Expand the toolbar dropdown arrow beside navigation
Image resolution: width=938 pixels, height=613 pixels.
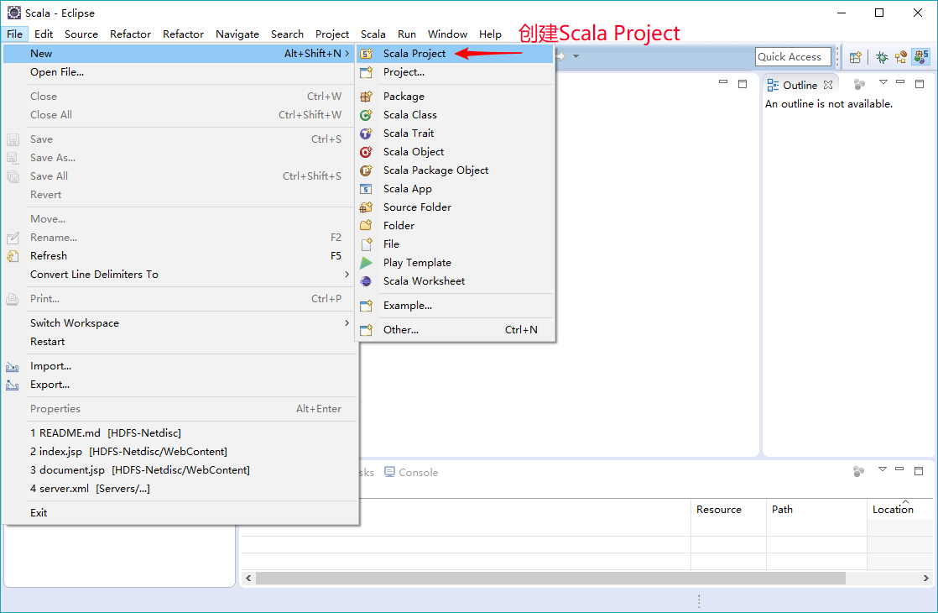coord(576,56)
